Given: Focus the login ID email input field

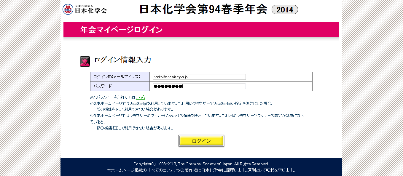Looking at the screenshot, I should (x=199, y=77).
